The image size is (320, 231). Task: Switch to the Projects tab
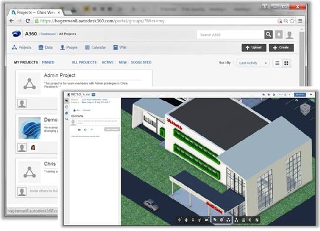click(22, 48)
